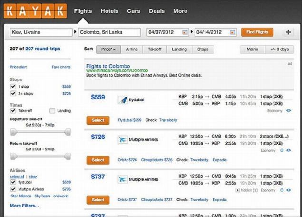The height and width of the screenshot is (217, 302).
Task: Click the flydubai airline logo icon
Action: click(123, 100)
